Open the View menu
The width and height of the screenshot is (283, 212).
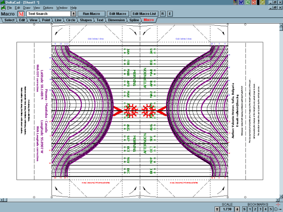pyautogui.click(x=37, y=8)
